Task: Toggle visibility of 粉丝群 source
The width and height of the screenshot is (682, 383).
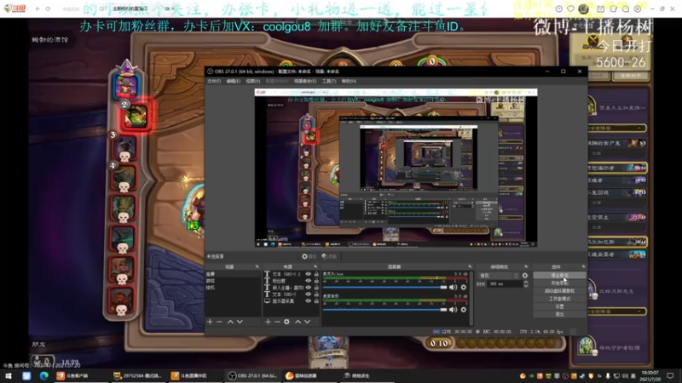Action: 309,281
